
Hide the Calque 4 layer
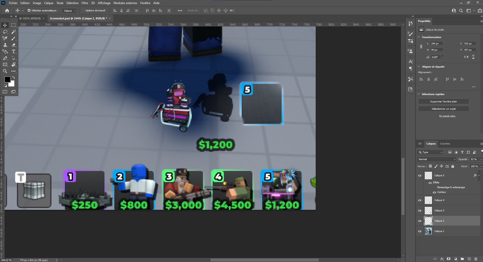click(419, 200)
